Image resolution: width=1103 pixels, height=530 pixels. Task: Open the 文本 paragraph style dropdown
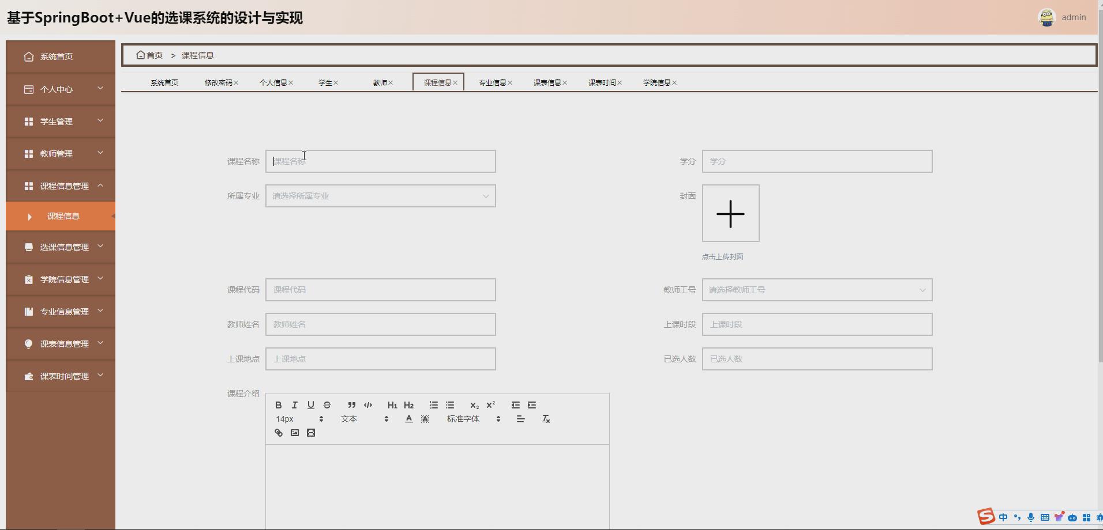pos(365,419)
